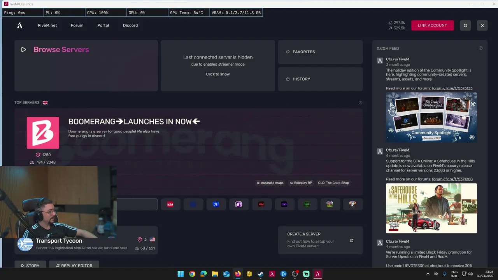Click the clock icon beside HISTORY
Image resolution: width=498 pixels, height=280 pixels.
coord(288,79)
